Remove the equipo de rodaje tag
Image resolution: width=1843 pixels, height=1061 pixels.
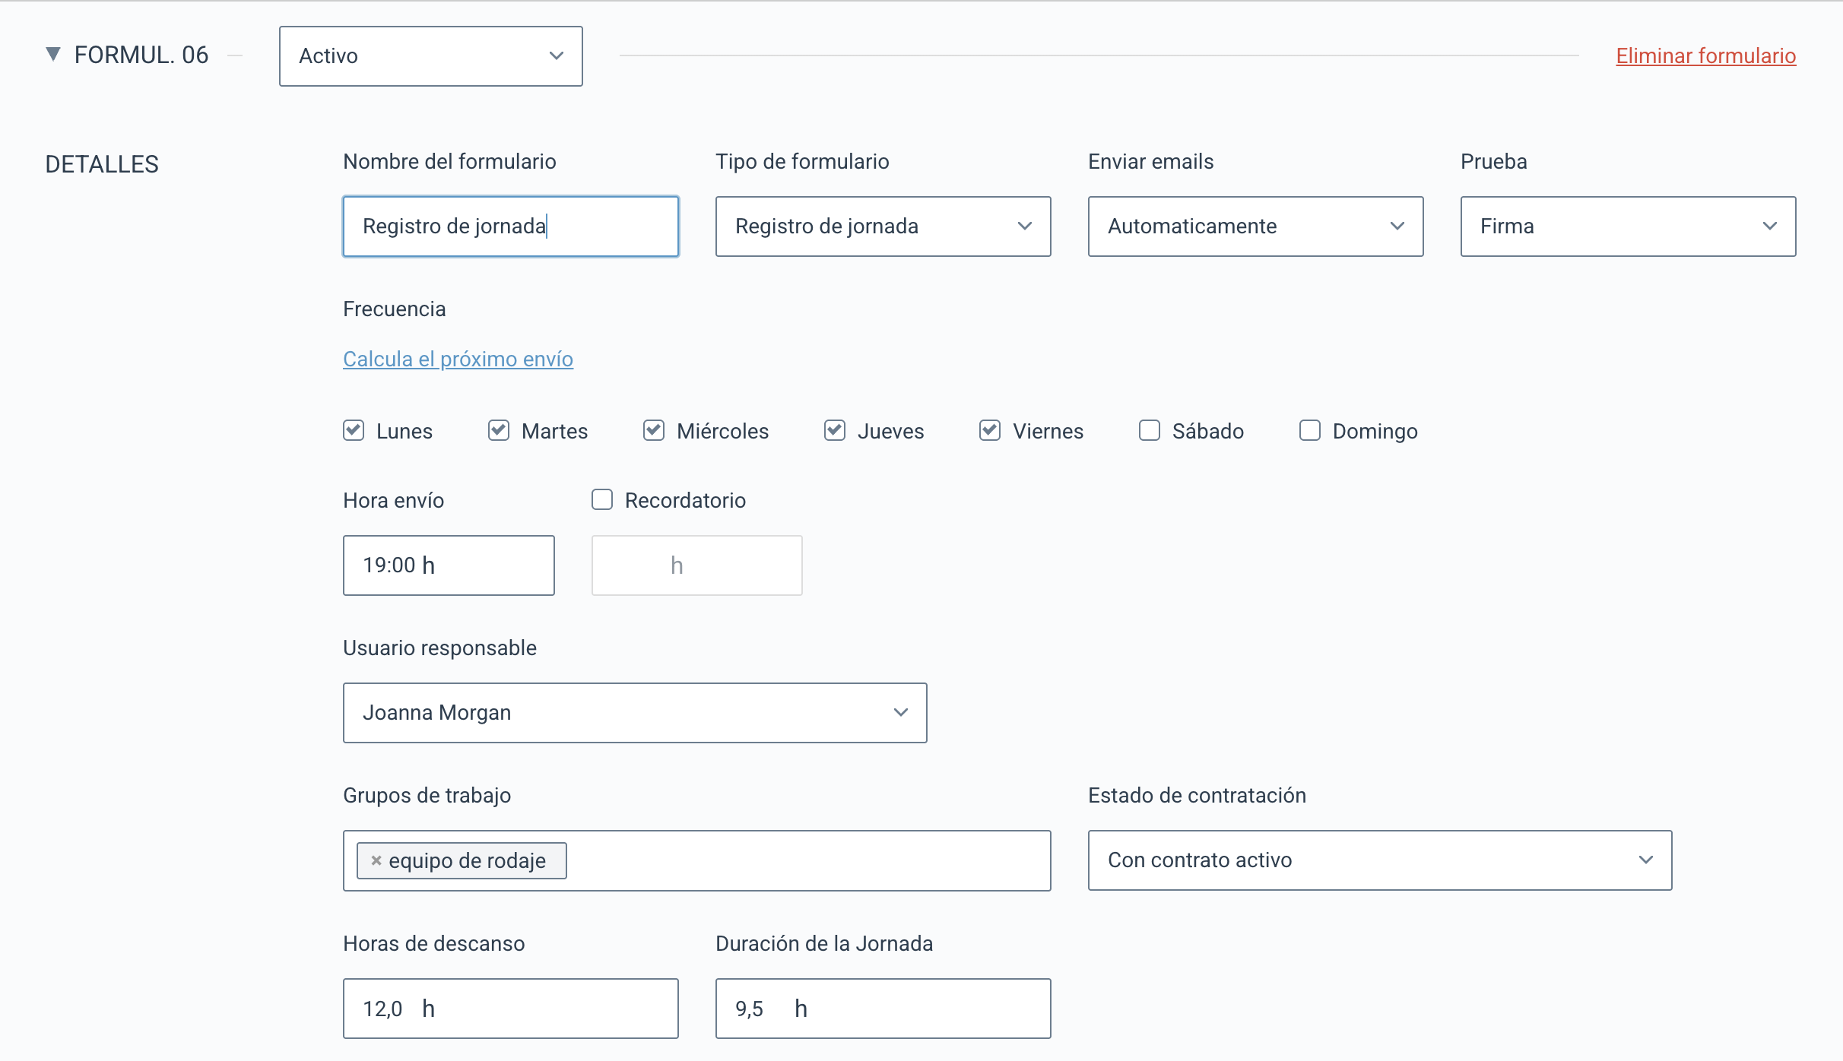376,860
